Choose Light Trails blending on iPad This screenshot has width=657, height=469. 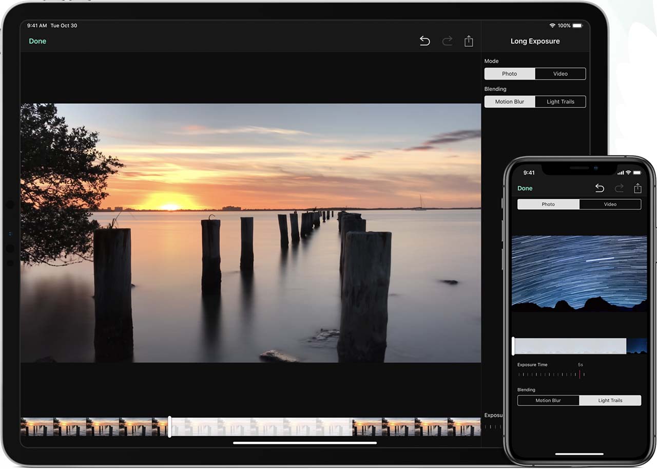(x=560, y=102)
